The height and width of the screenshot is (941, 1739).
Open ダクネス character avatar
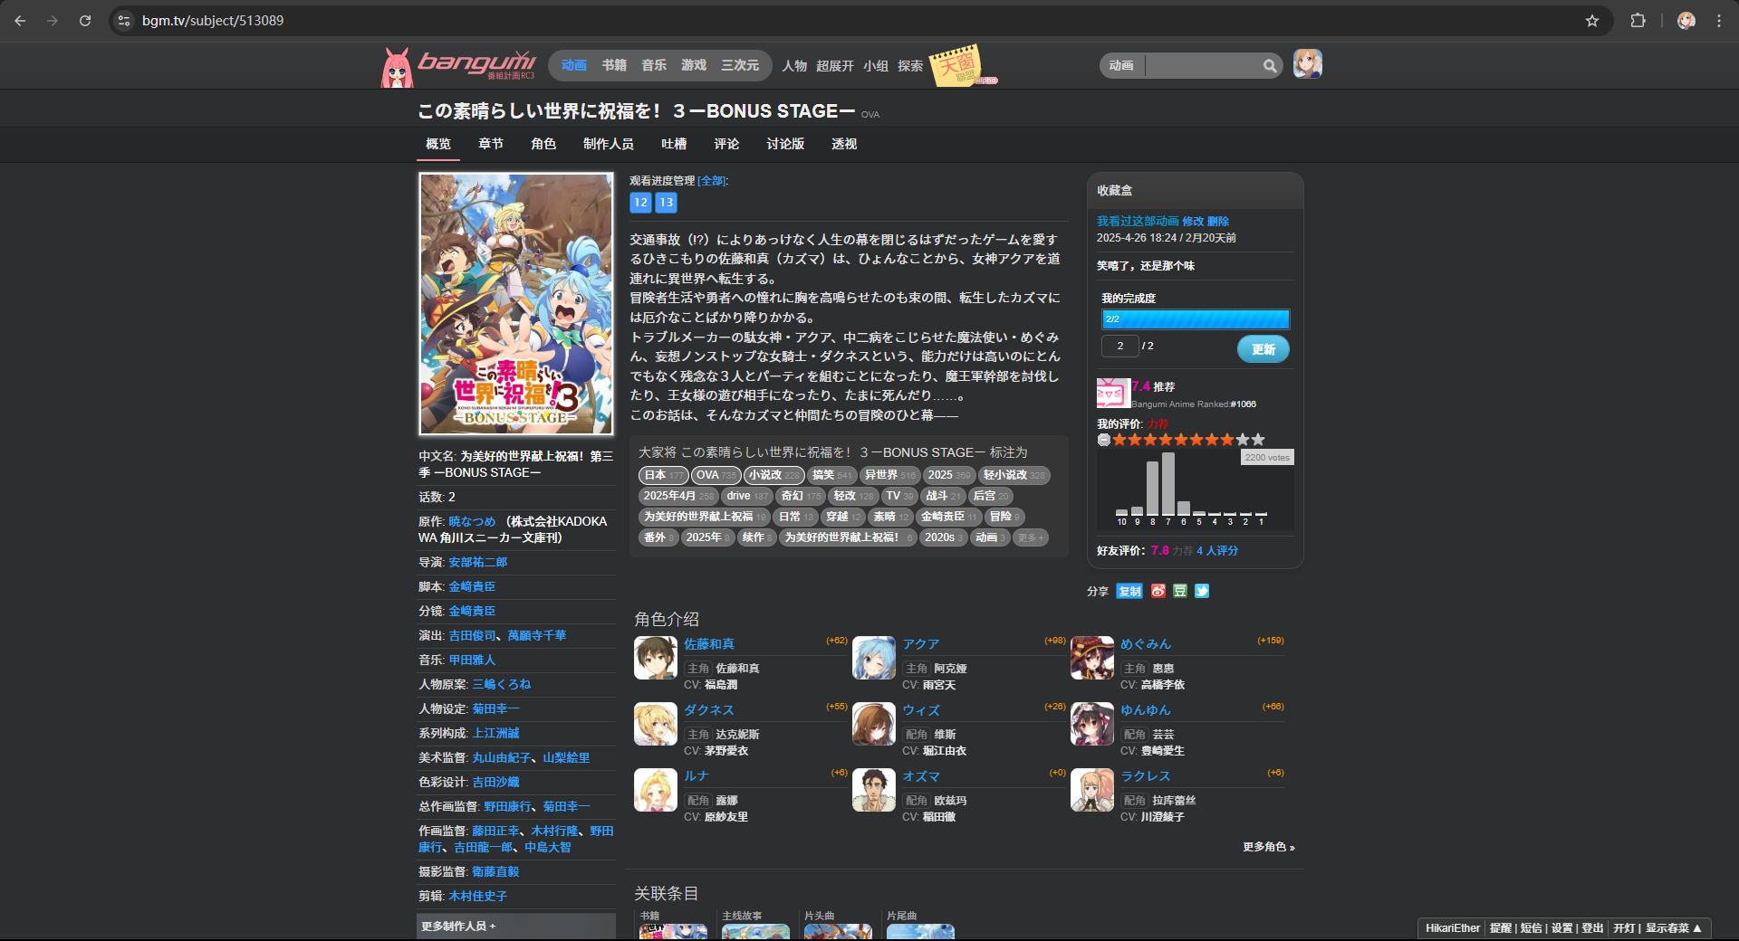click(x=656, y=724)
